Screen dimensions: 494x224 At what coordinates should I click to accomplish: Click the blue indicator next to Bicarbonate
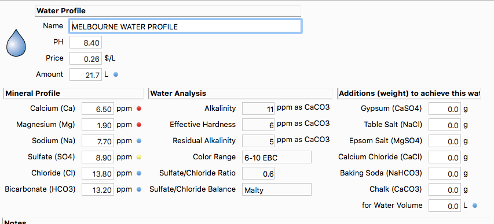coord(138,189)
